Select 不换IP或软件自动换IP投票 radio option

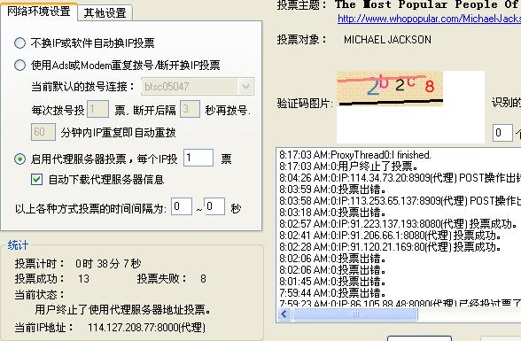(19, 43)
